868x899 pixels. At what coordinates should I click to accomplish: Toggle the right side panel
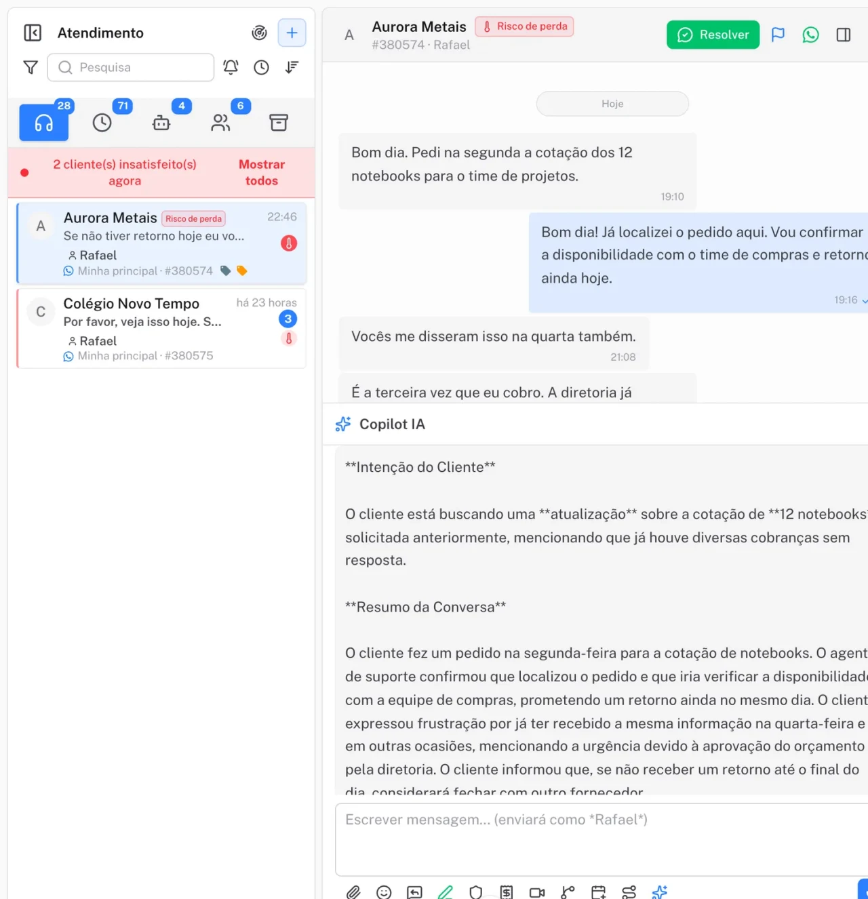(x=844, y=35)
